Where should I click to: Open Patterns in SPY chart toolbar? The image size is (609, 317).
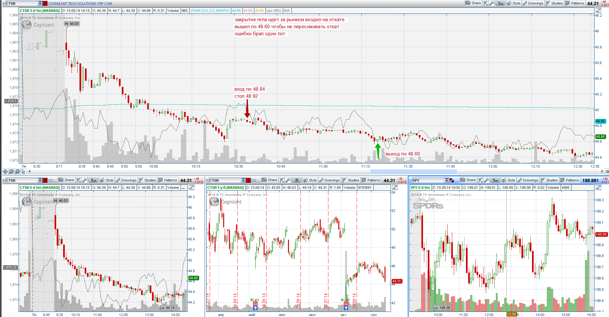pyautogui.click(x=570, y=180)
